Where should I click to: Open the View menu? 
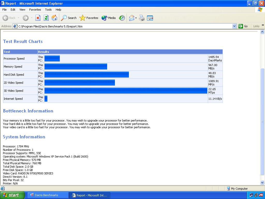[x=22, y=10]
